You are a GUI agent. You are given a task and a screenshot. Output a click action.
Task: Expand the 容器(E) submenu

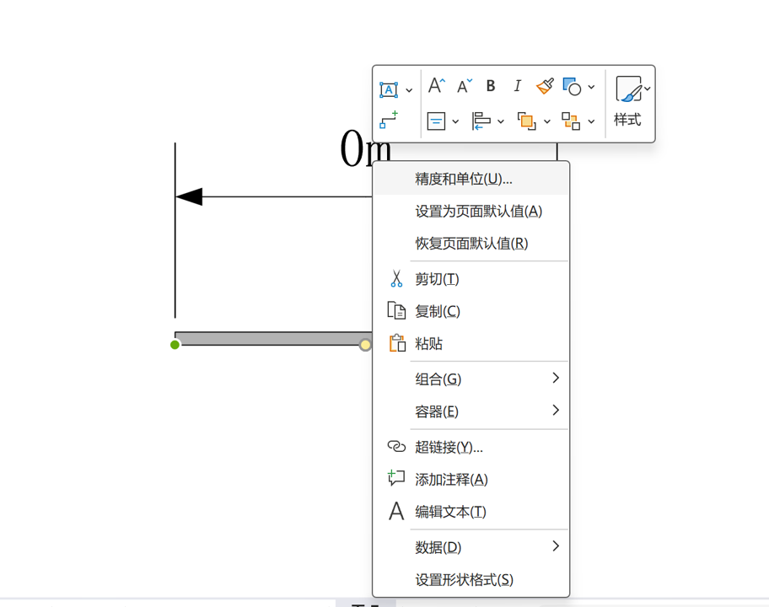pyautogui.click(x=471, y=411)
